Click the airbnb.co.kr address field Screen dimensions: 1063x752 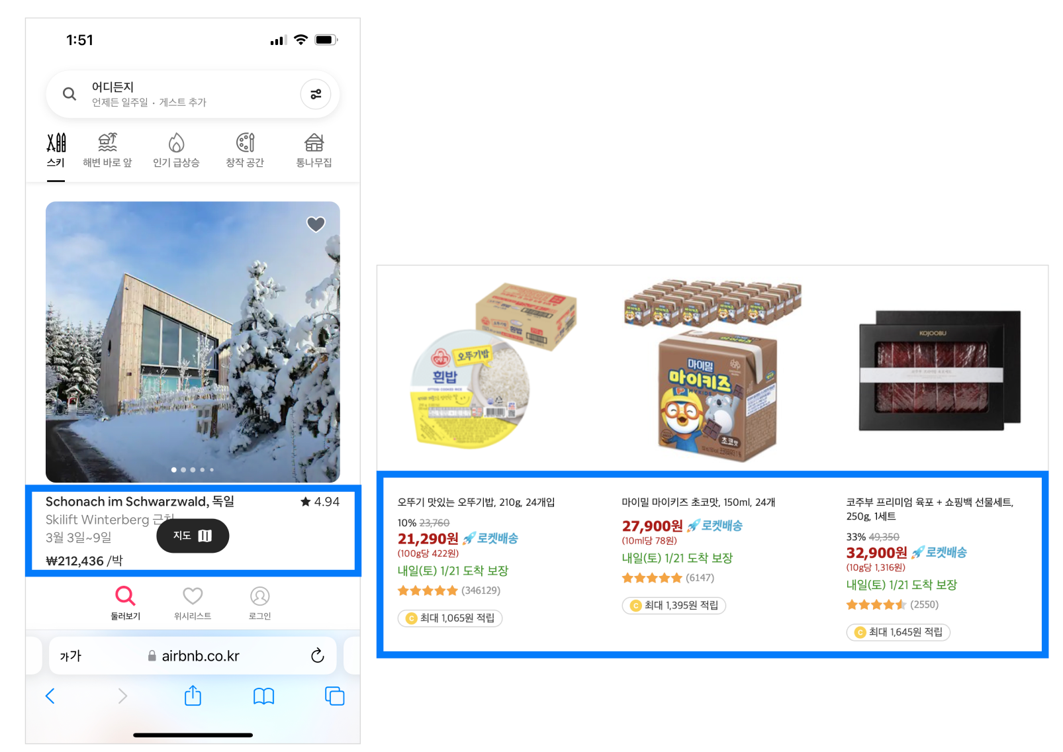pos(193,656)
